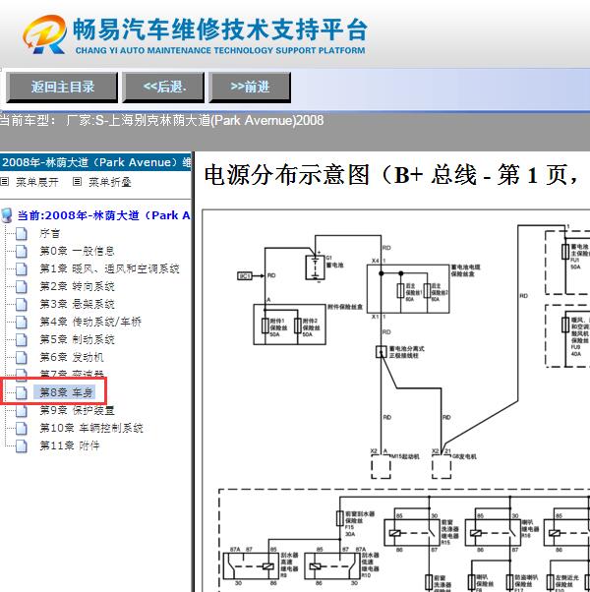Click the 附件保险丝盒 fuse box in the diagram
The width and height of the screenshot is (590, 592).
click(289, 325)
